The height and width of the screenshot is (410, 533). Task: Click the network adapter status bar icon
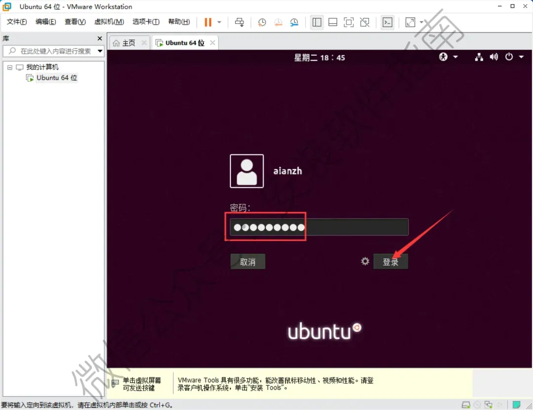[489, 405]
